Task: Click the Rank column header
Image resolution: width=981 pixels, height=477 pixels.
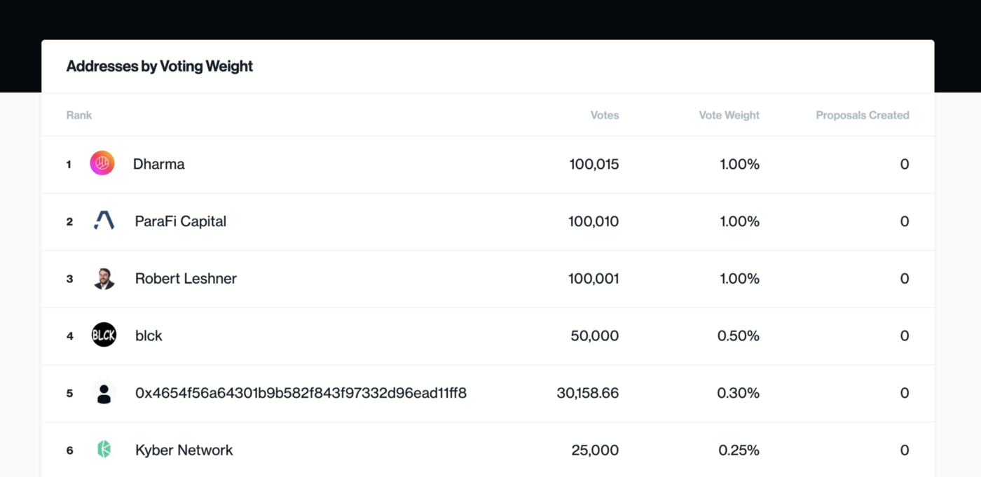Action: pyautogui.click(x=79, y=115)
